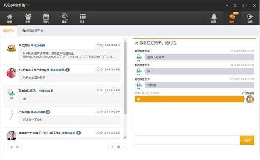This screenshot has height=160, width=260.
Task: Go to previous page of conversations
Action: coord(13,147)
